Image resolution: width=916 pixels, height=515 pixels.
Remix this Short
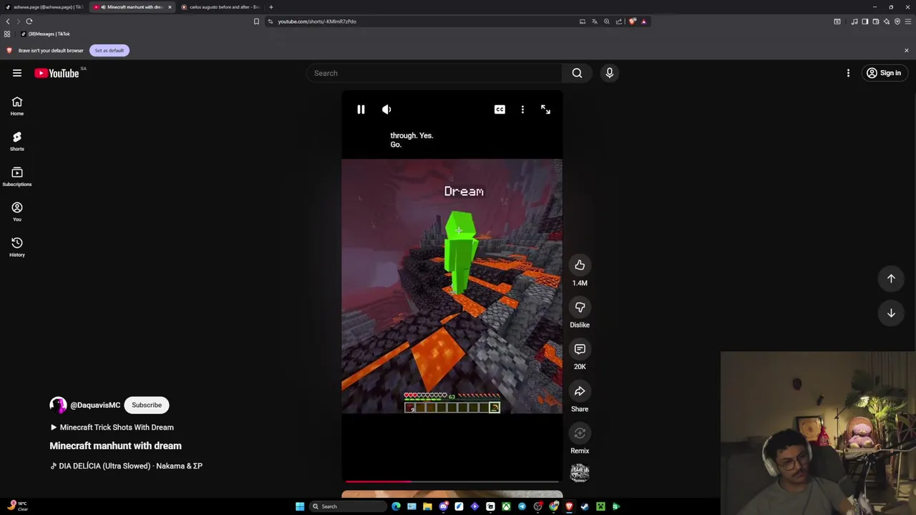pyautogui.click(x=580, y=433)
